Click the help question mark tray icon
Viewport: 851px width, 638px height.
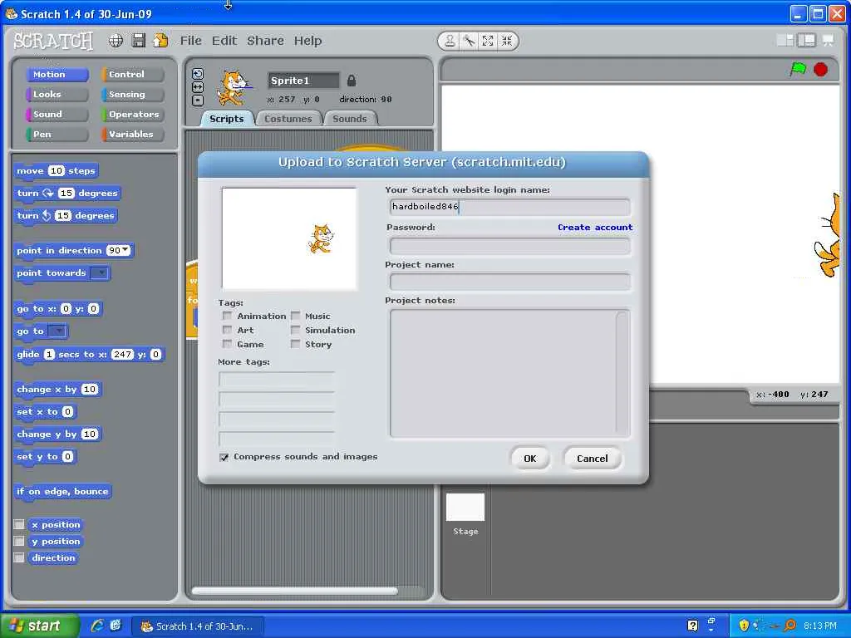pyautogui.click(x=692, y=626)
